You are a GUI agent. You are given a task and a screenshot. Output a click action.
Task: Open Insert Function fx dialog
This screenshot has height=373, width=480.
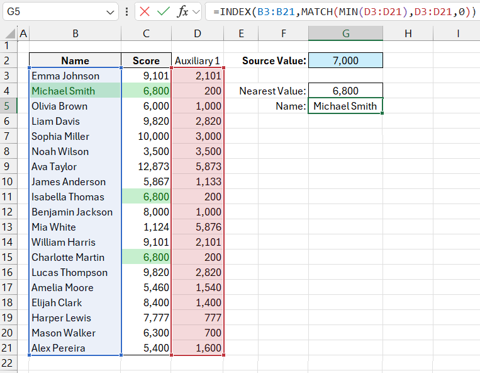[x=182, y=12]
